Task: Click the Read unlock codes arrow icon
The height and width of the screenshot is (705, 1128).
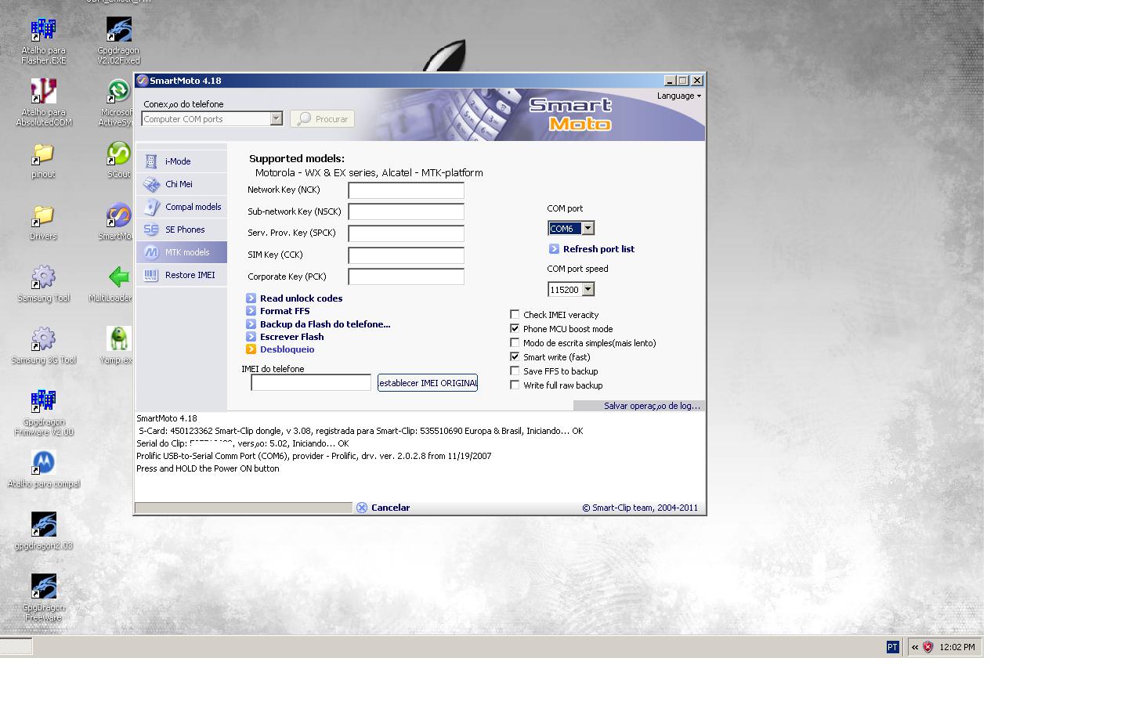Action: click(x=251, y=298)
